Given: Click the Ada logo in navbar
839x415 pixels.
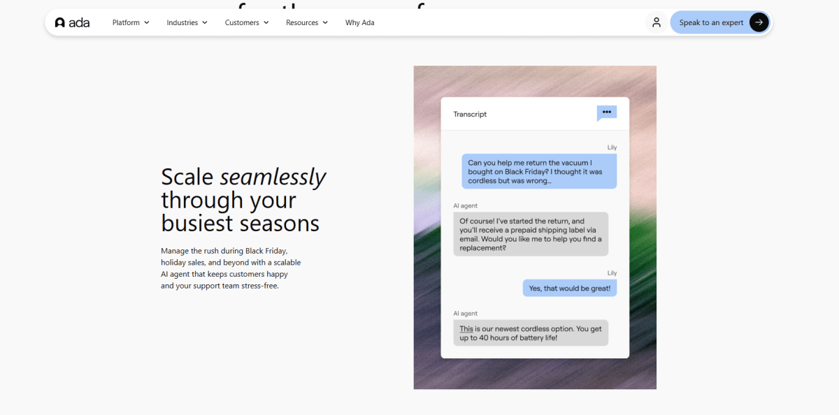Looking at the screenshot, I should pos(73,22).
